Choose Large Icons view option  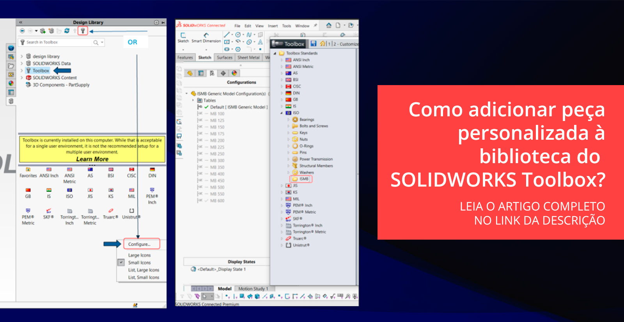click(x=139, y=255)
